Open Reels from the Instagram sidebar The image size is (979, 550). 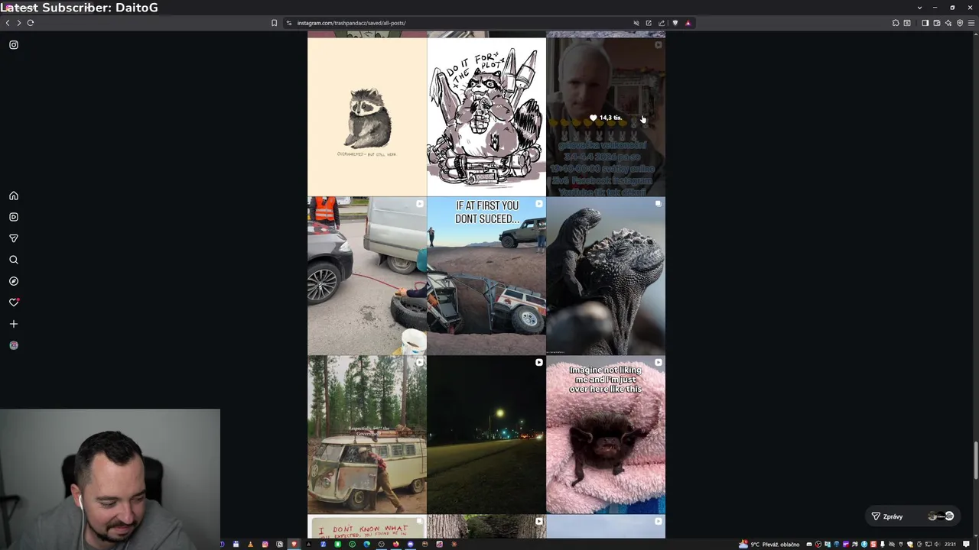[x=14, y=217]
